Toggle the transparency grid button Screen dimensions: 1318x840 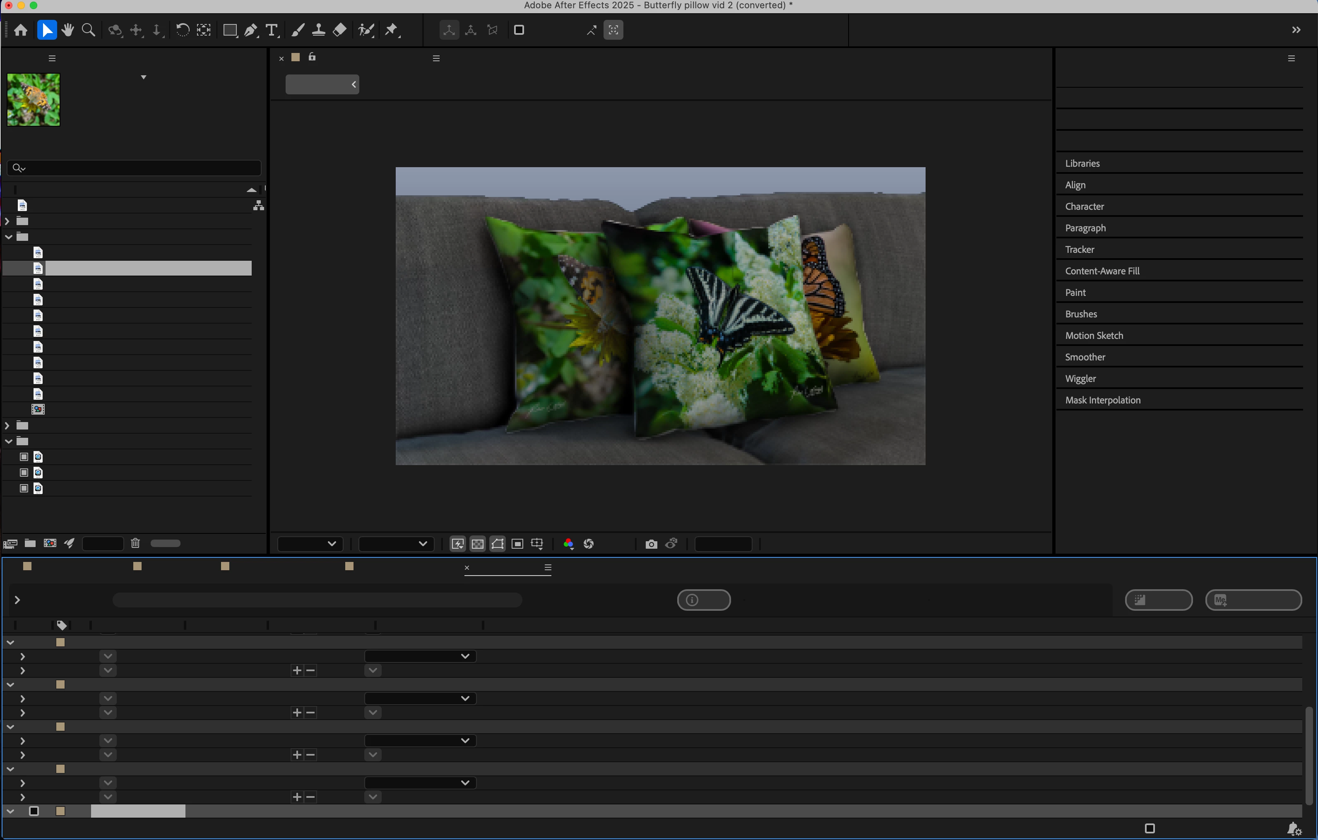click(478, 544)
